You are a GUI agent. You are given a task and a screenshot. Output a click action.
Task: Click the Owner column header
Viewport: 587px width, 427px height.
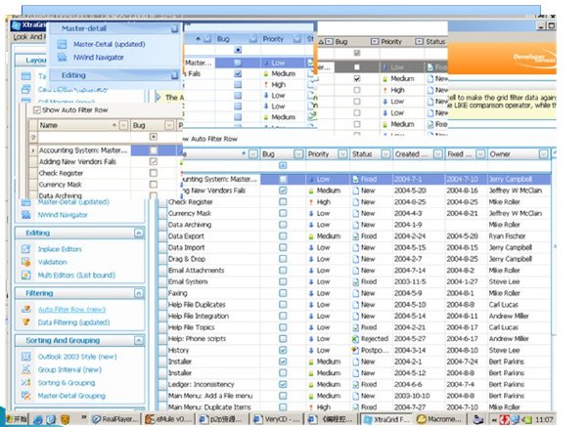pyautogui.click(x=519, y=154)
